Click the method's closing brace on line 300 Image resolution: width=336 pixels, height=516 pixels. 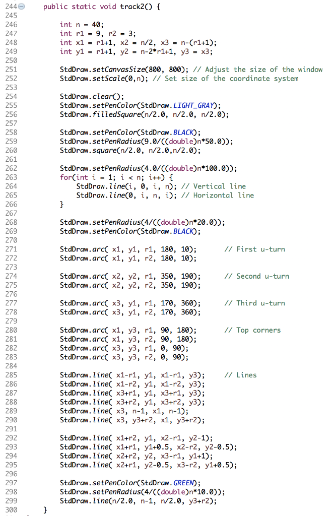click(45, 510)
